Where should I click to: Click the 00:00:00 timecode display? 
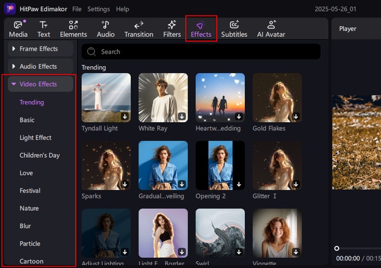(x=348, y=258)
